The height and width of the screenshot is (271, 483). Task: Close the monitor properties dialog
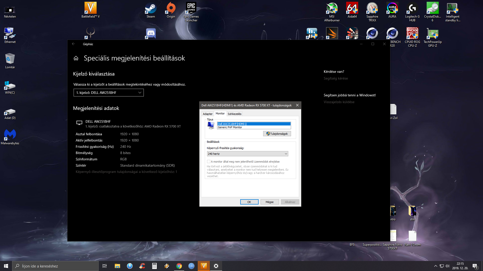pos(297,105)
